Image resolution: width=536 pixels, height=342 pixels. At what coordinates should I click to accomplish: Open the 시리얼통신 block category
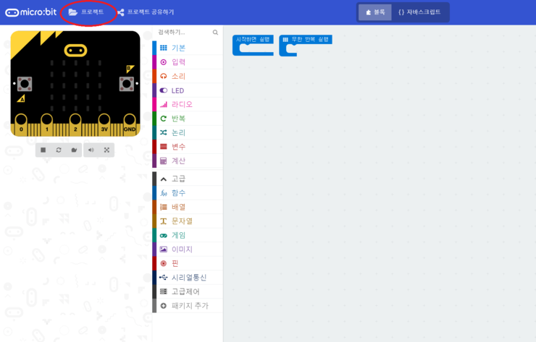[x=188, y=278]
